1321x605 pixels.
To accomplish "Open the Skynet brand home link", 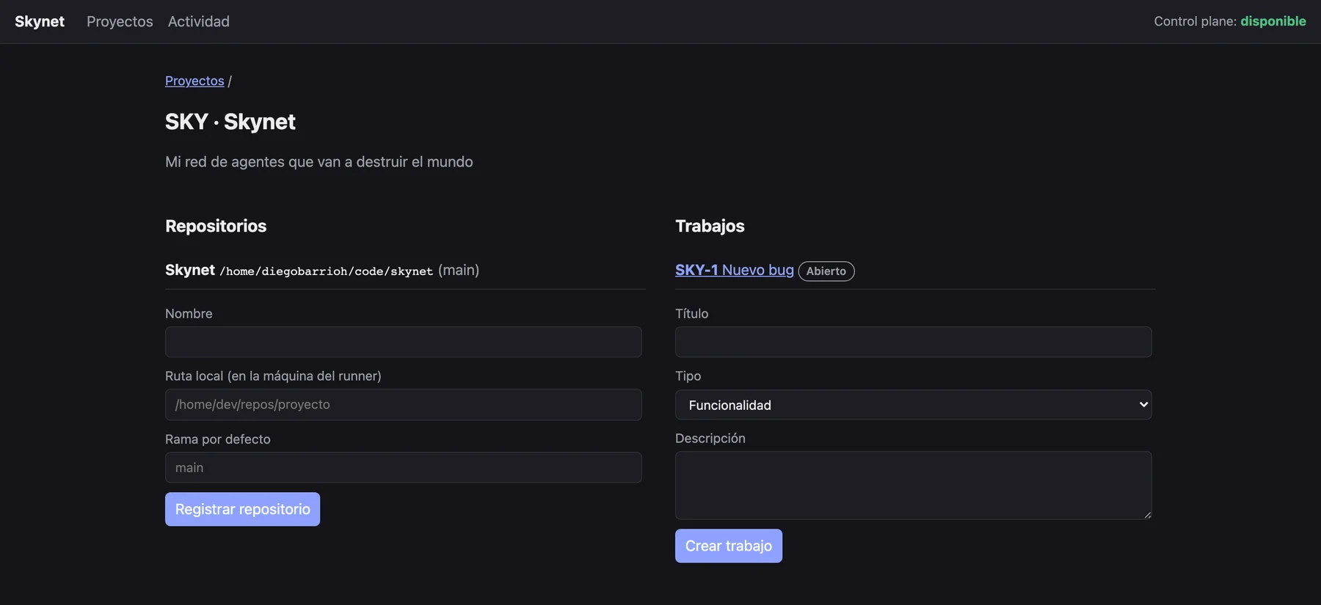I will tap(40, 21).
